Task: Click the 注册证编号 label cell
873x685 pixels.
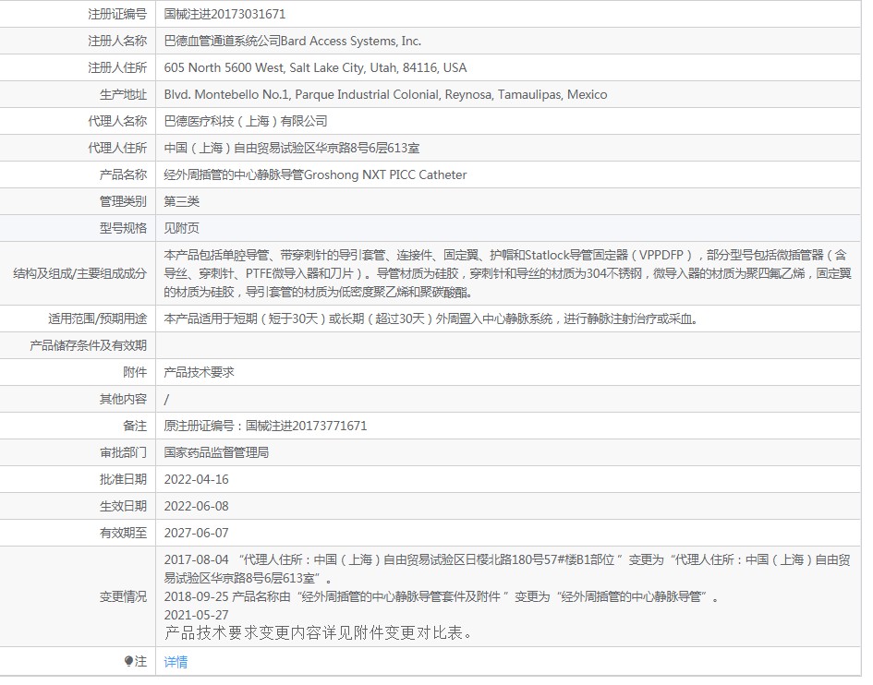Action: [117, 14]
